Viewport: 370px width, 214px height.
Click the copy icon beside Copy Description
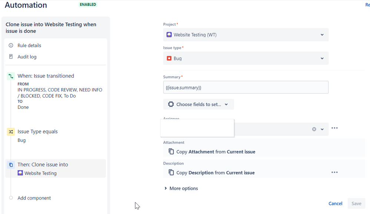coord(171,172)
